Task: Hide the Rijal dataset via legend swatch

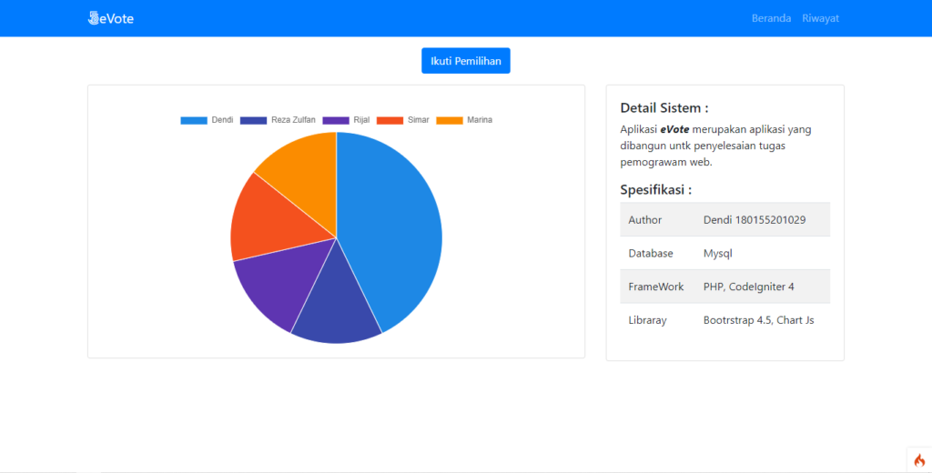Action: [336, 120]
